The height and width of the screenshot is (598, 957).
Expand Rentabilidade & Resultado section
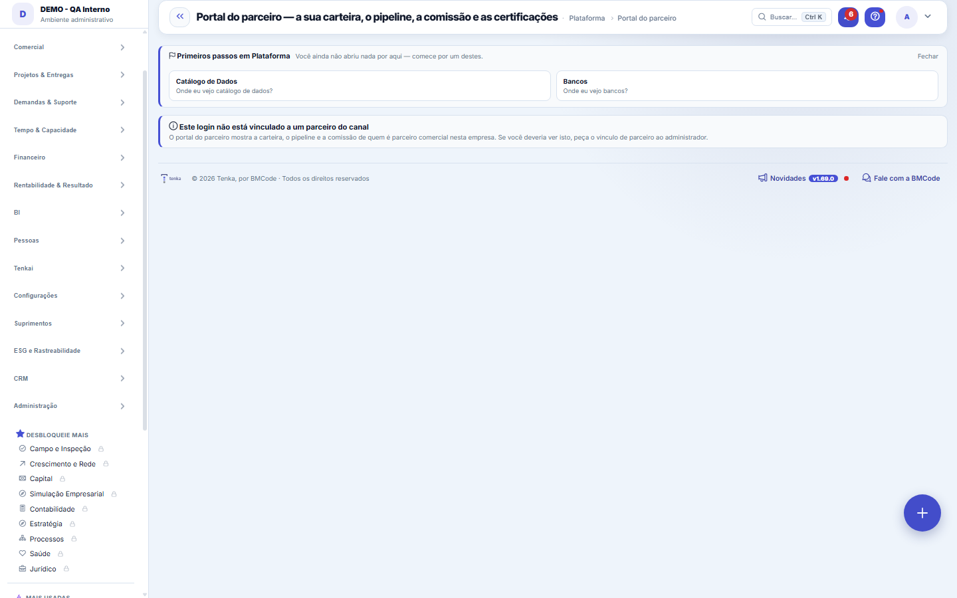pyautogui.click(x=70, y=185)
